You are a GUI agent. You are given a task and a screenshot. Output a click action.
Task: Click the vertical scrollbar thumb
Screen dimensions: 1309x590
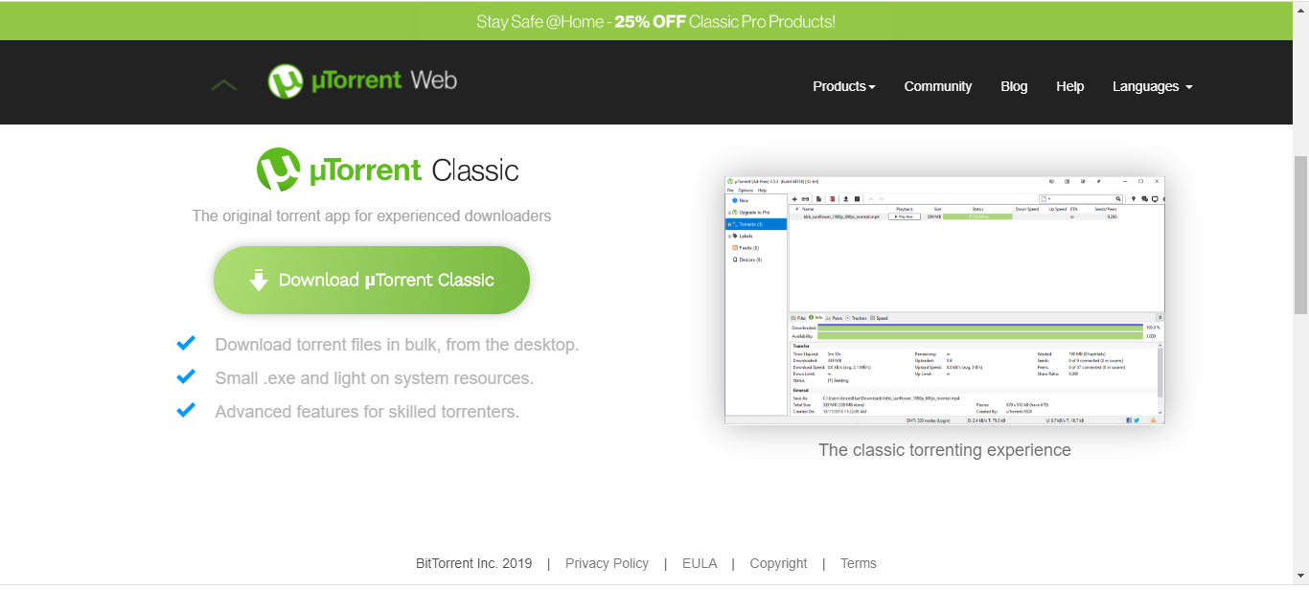click(1300, 235)
